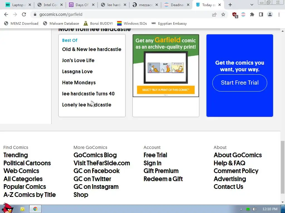The width and height of the screenshot is (285, 213).
Task: Open the volume speaker tray icon
Action: tap(255, 209)
